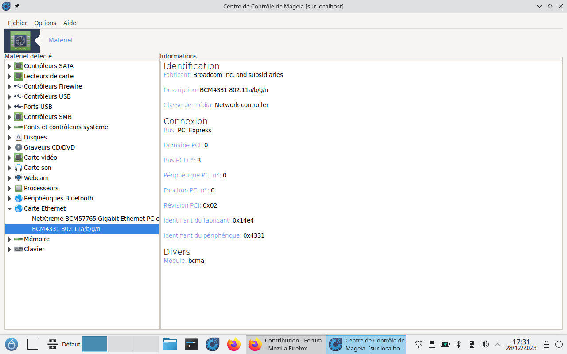Expand the Mémoire tree node
Viewport: 567px width, 354px height.
(x=9, y=239)
